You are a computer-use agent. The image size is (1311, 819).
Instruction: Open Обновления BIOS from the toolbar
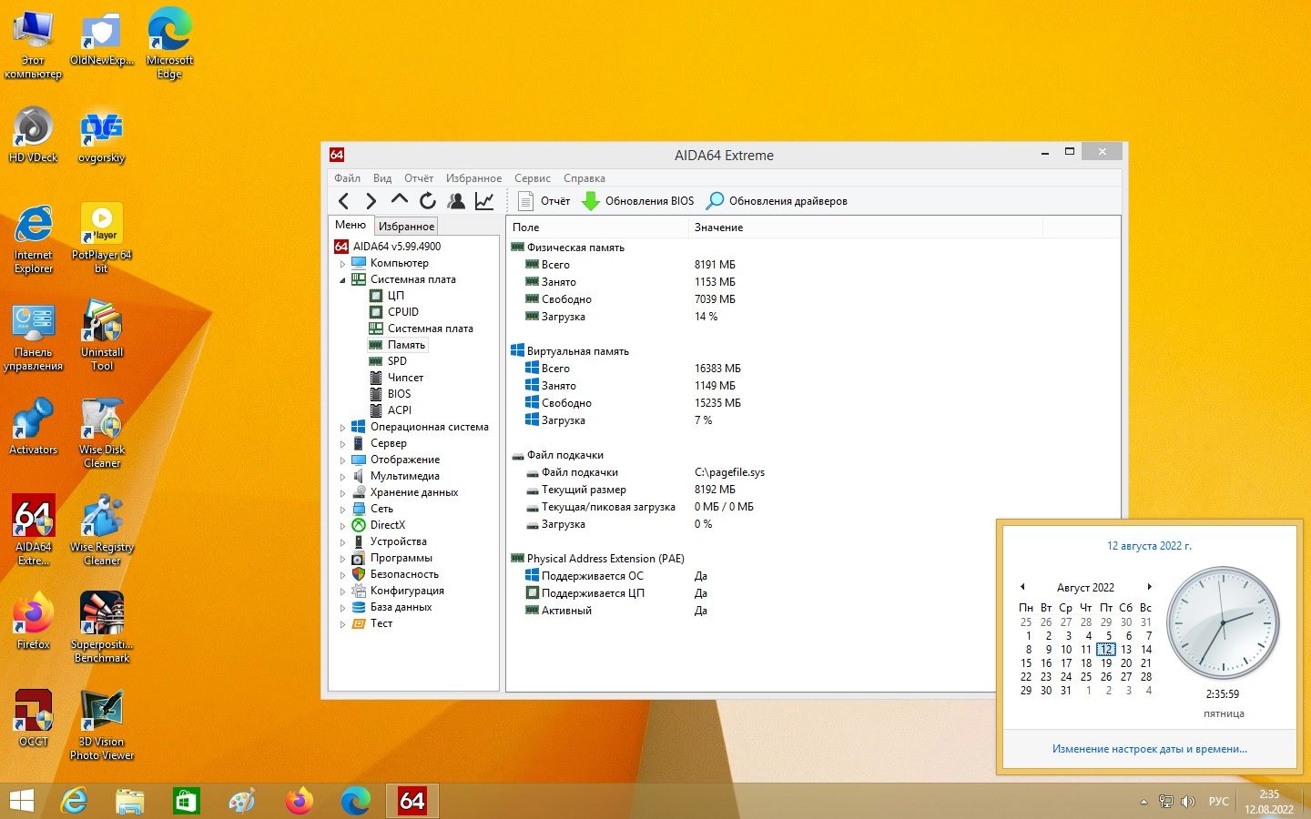click(x=638, y=201)
